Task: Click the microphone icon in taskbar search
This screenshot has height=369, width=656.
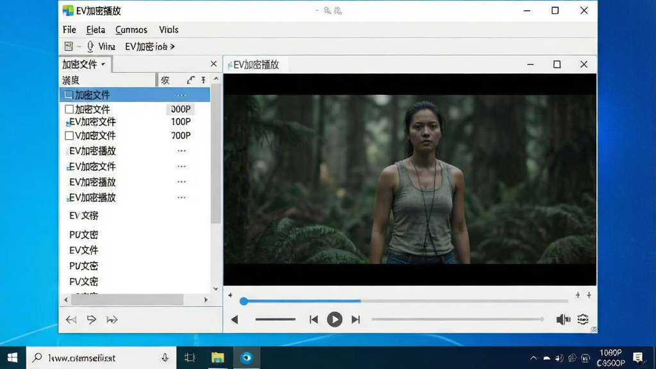Action: [x=165, y=357]
